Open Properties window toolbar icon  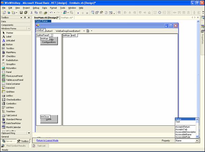point(97,12)
